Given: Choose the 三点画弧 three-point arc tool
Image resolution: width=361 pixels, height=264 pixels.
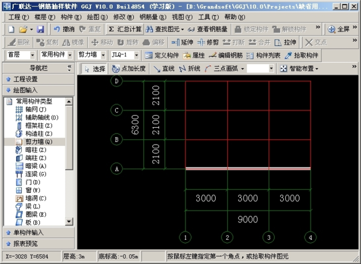Looking at the screenshot, I should tap(221, 69).
